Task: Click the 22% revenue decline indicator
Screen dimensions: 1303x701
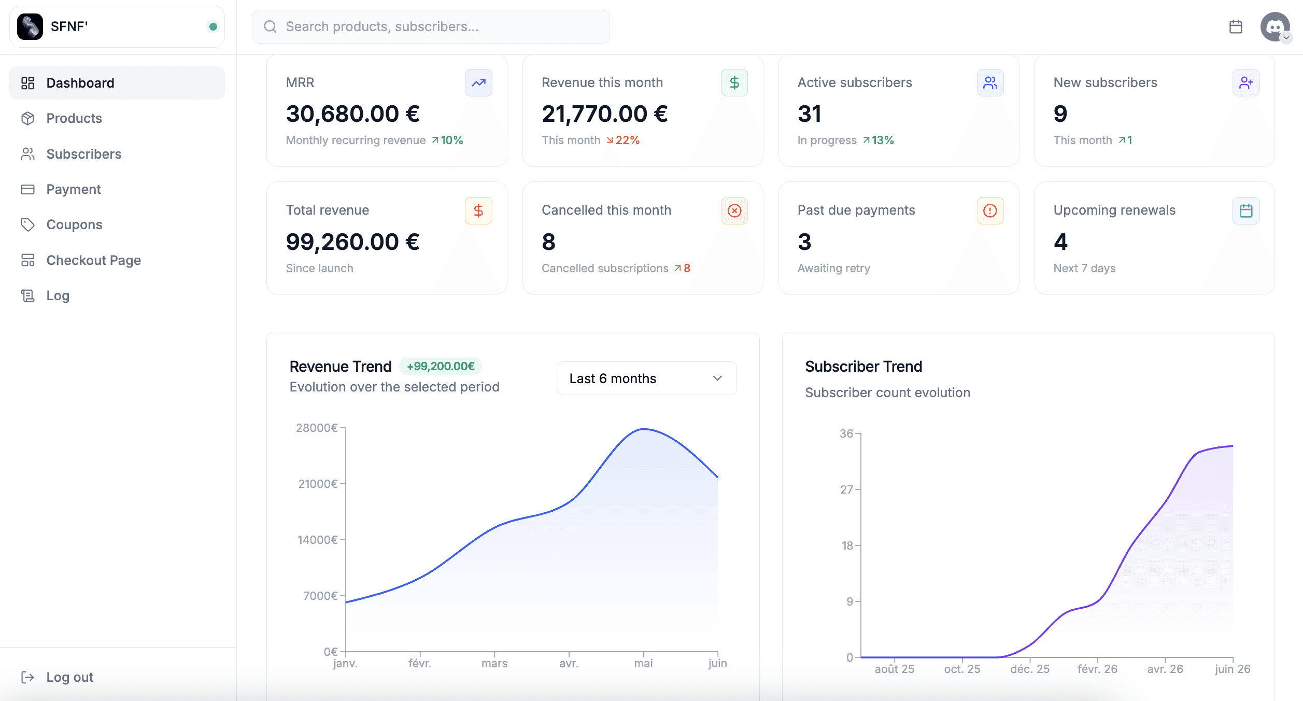Action: point(623,140)
